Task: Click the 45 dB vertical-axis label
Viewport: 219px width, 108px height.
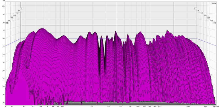Action: tap(4, 95)
